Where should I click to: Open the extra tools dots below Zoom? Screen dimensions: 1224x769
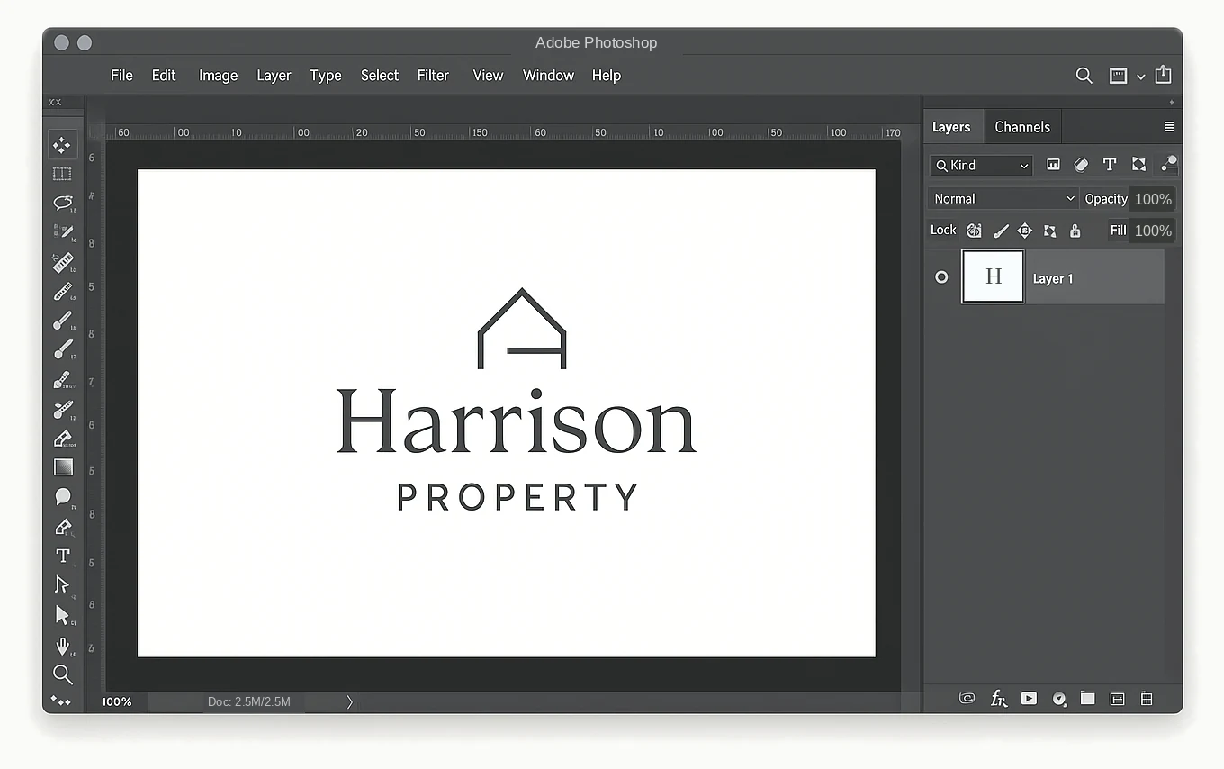coord(60,701)
